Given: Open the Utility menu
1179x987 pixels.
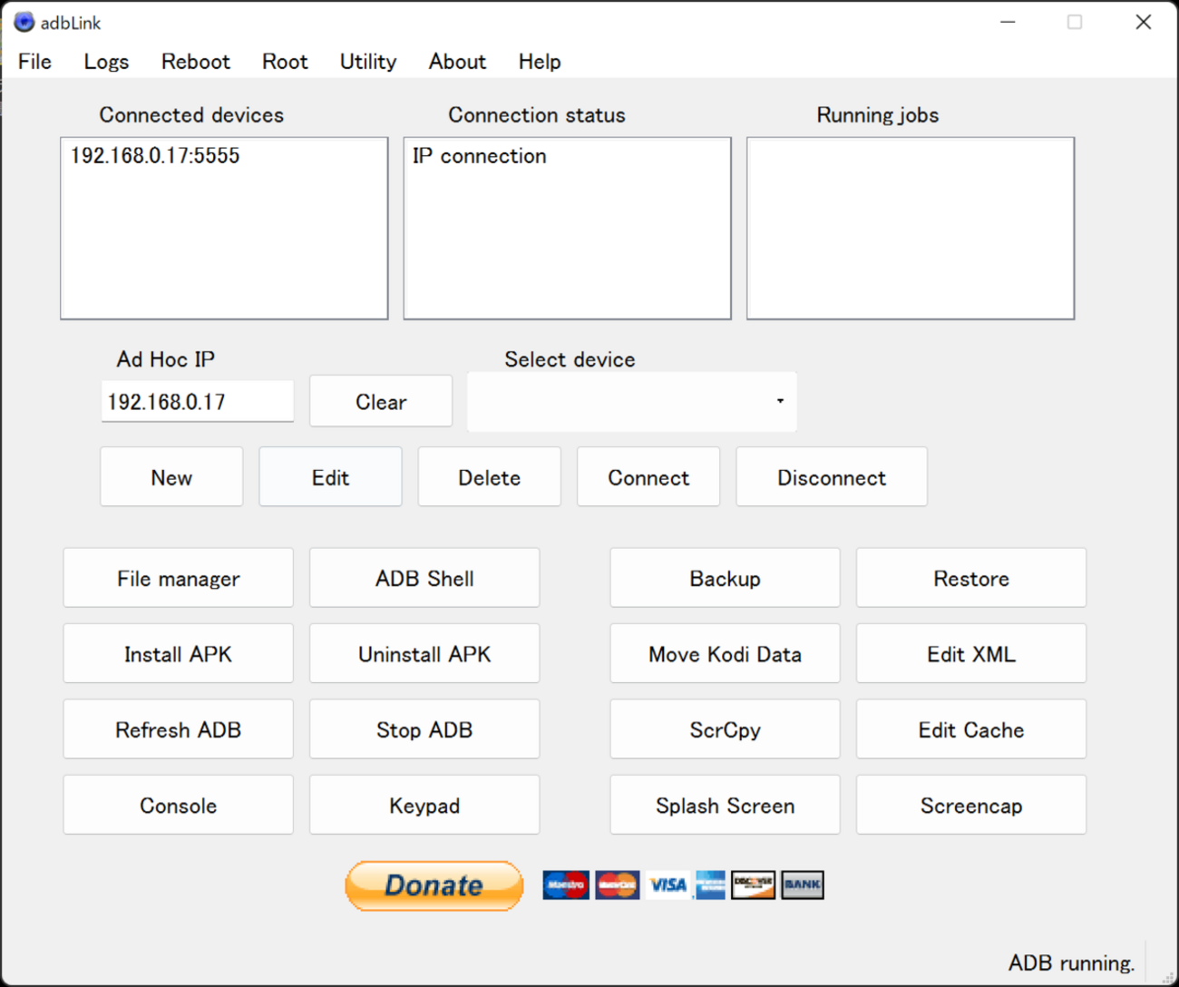Looking at the screenshot, I should click(x=367, y=62).
